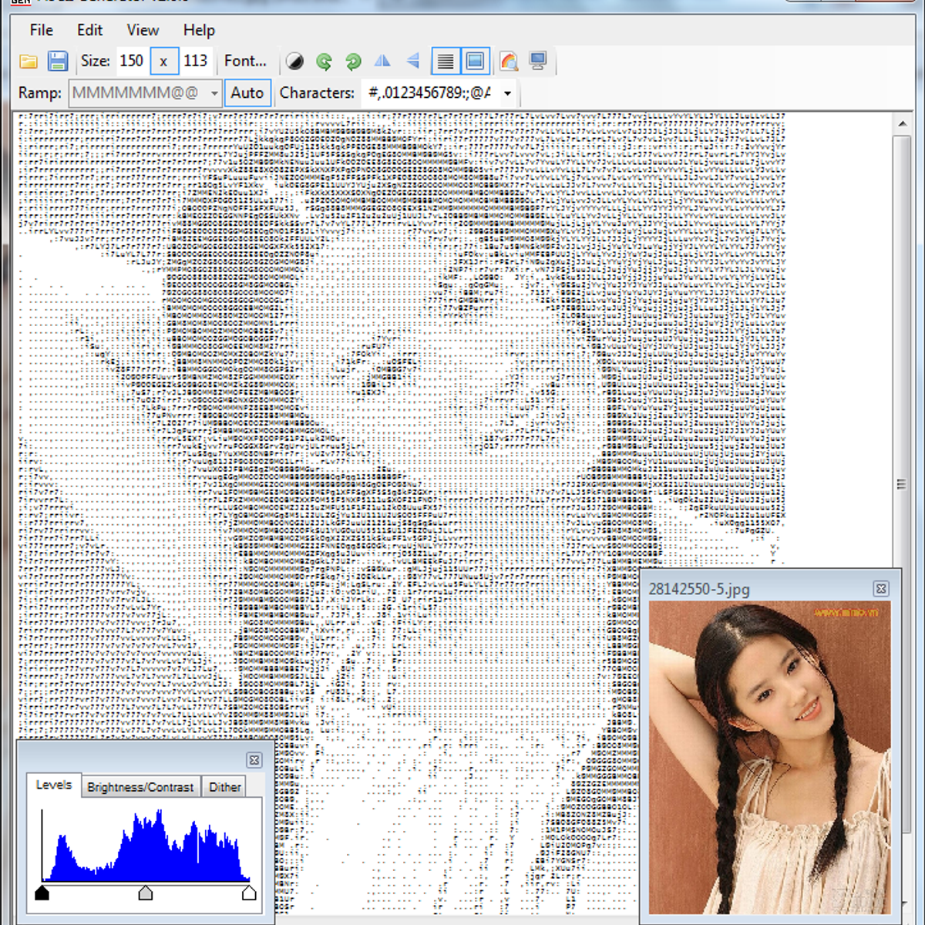Enable colour ASCII output
Image resolution: width=925 pixels, height=925 pixels.
509,61
